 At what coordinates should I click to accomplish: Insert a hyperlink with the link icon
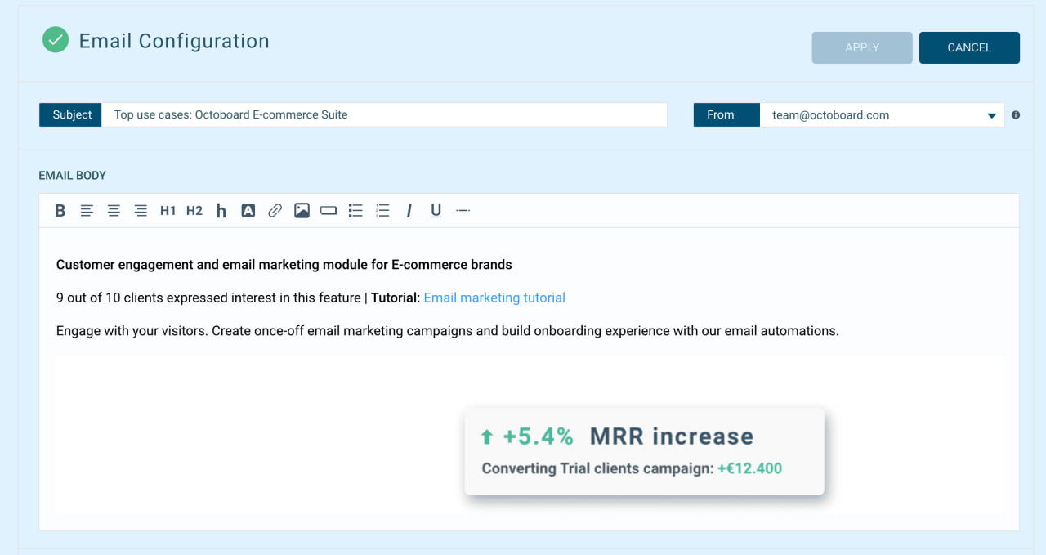(275, 211)
